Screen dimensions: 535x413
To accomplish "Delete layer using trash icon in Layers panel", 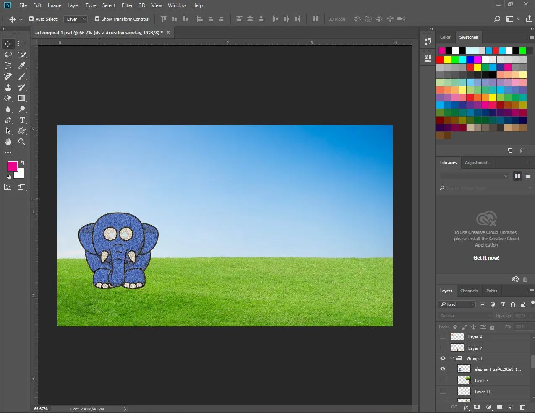I will [x=522, y=407].
